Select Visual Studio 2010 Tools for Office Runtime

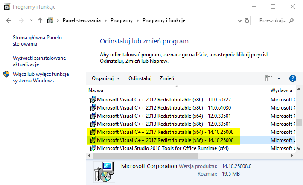point(163,148)
